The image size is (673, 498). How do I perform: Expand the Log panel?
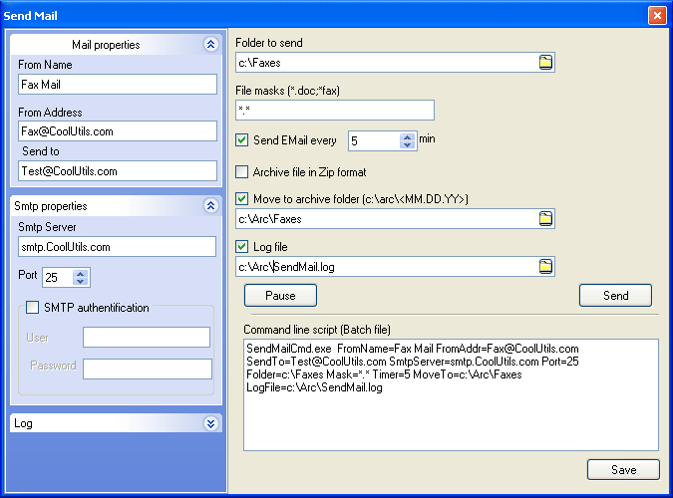pos(210,423)
